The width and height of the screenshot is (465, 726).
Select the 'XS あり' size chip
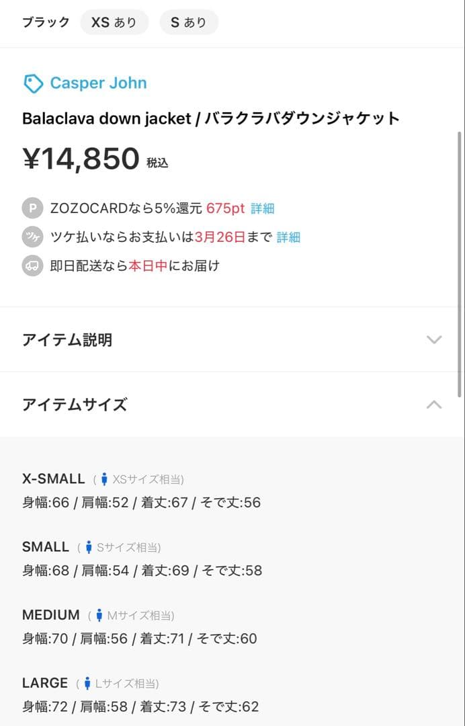pos(114,22)
